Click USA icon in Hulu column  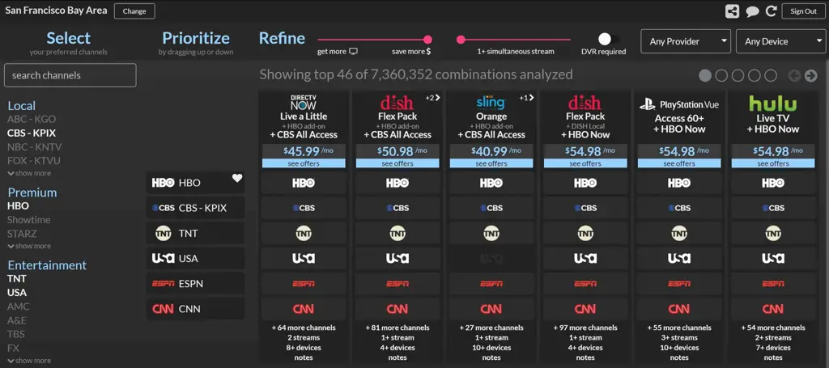coord(773,258)
